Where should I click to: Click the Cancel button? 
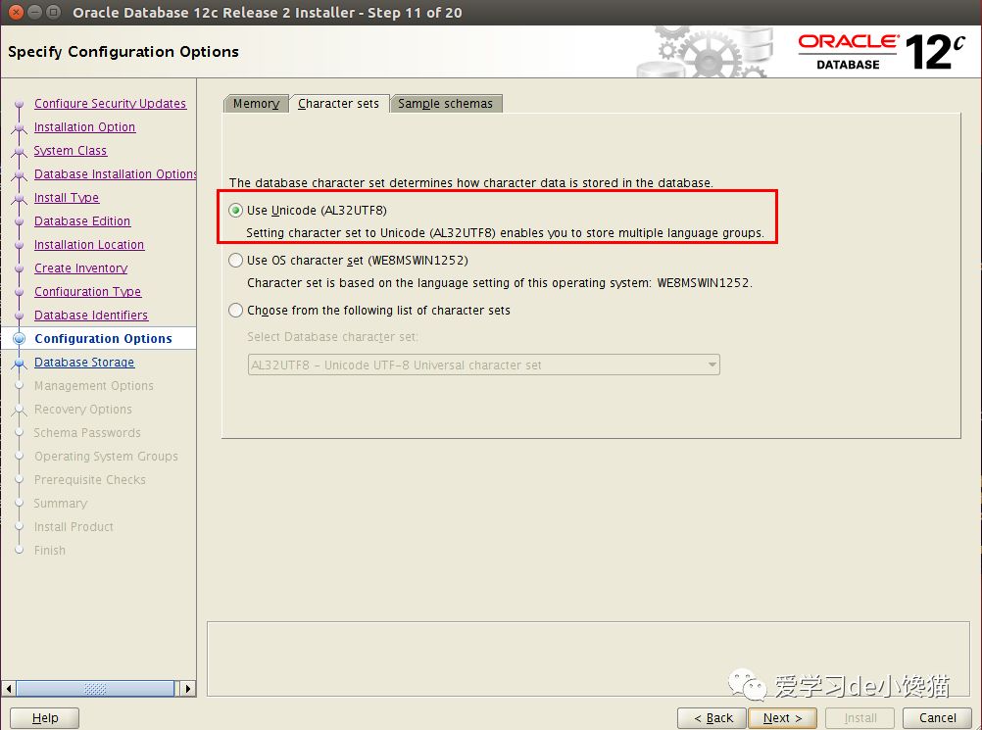pos(938,718)
